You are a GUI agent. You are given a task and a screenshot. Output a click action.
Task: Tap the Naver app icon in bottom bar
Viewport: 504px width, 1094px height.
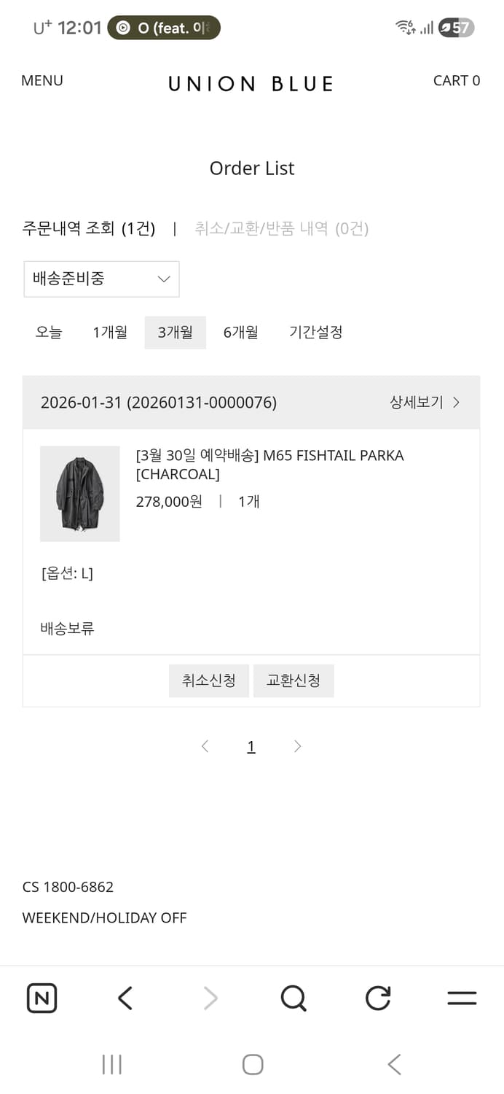coord(42,998)
